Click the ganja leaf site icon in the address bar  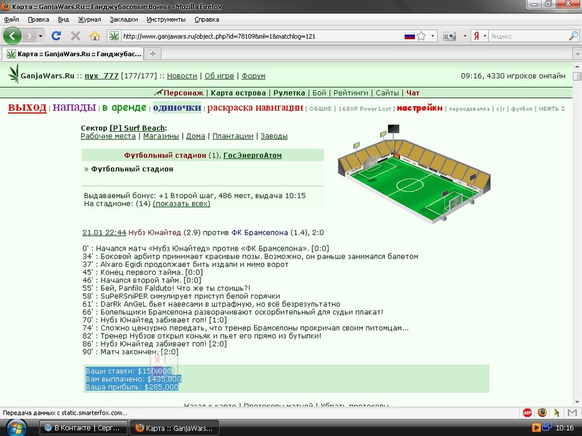(115, 36)
